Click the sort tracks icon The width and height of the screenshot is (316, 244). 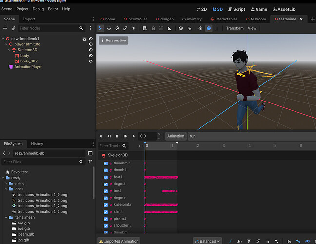(x=258, y=241)
